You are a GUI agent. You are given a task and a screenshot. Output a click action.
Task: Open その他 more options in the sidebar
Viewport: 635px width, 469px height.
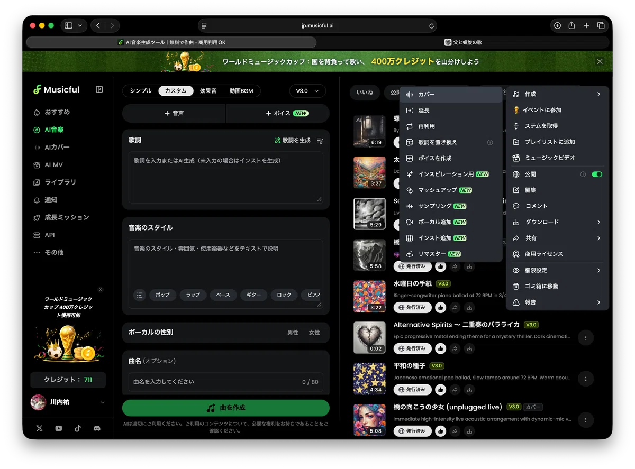click(x=54, y=253)
